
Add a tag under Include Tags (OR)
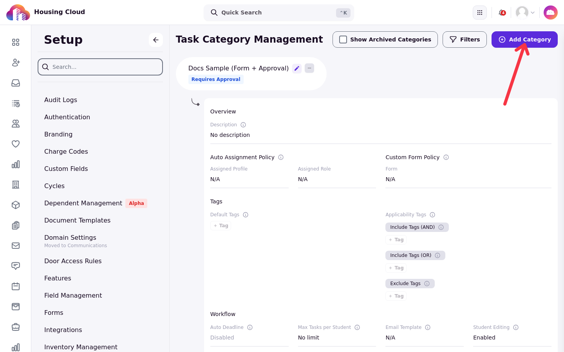(396, 268)
